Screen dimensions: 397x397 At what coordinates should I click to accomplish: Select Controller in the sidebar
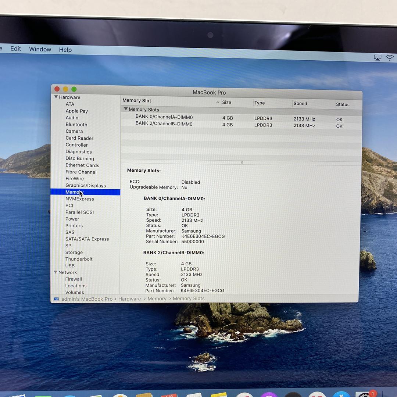click(x=76, y=145)
